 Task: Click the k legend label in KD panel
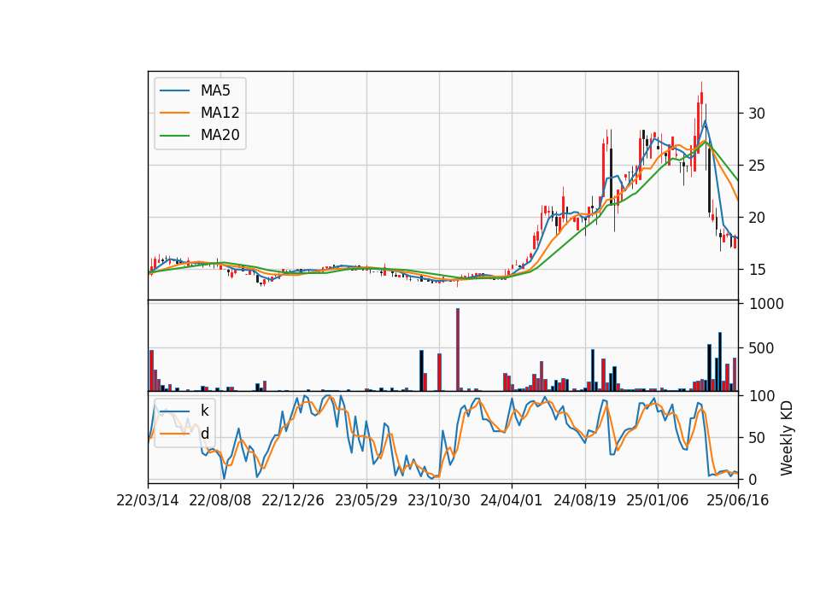(x=204, y=411)
